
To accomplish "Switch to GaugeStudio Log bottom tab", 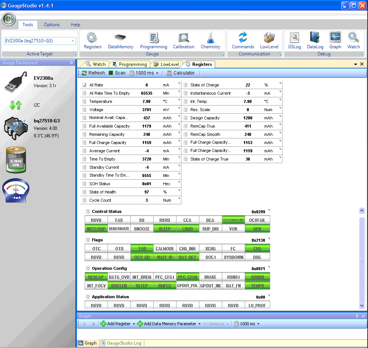I will (x=121, y=343).
